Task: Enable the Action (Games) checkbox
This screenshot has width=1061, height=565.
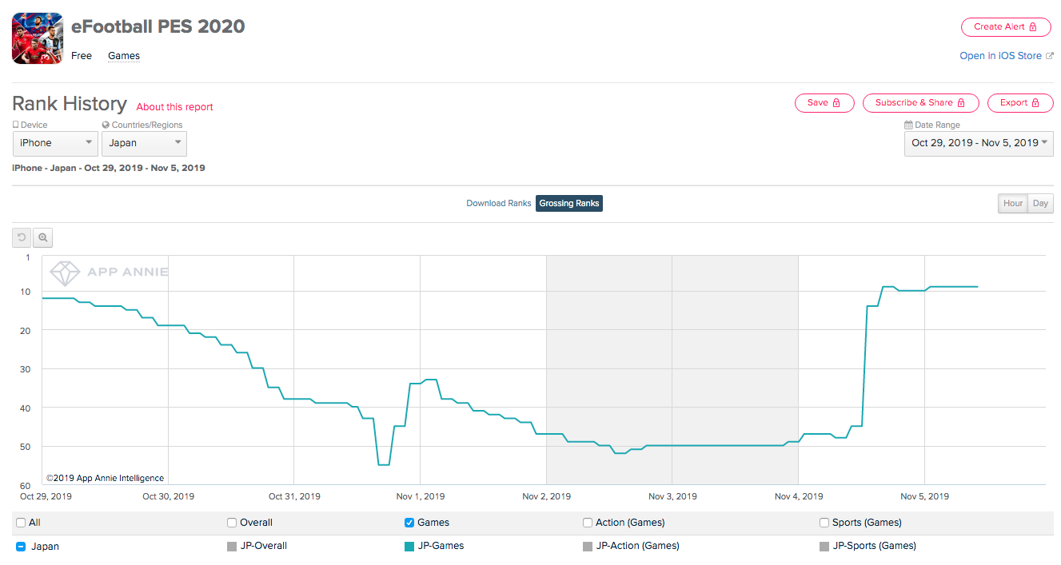Action: (x=588, y=523)
